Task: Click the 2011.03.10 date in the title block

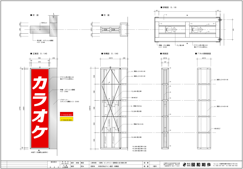Action: [65, 163]
